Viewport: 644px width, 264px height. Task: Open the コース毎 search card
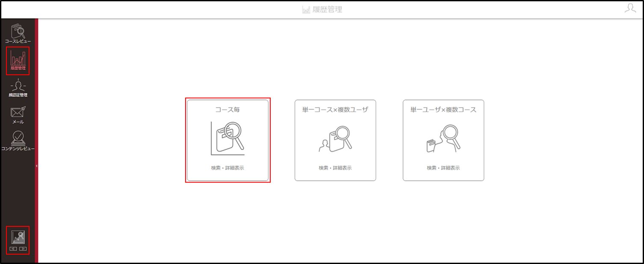click(x=227, y=140)
